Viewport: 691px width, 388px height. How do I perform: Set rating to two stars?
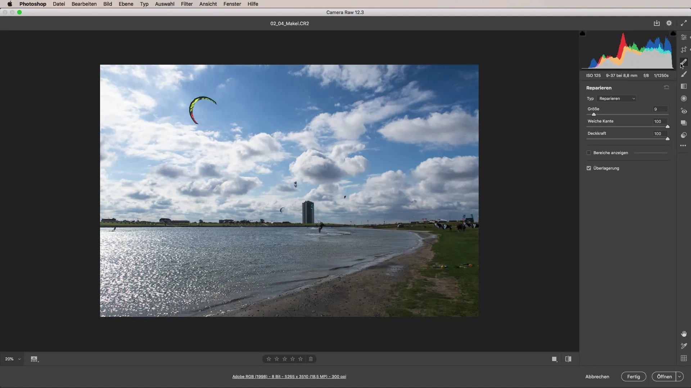pyautogui.click(x=277, y=359)
